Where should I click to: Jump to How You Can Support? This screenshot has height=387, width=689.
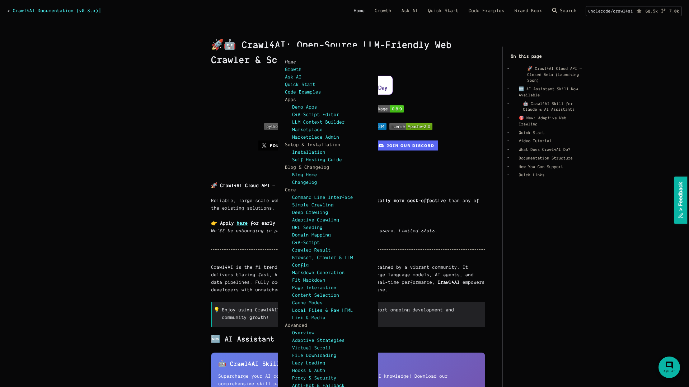click(x=541, y=167)
